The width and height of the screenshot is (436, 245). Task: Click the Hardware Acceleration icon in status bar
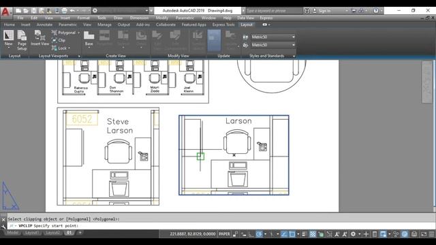coord(405,234)
